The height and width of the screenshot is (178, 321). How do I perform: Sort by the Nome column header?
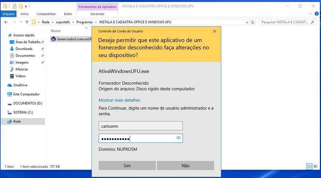(x=55, y=31)
